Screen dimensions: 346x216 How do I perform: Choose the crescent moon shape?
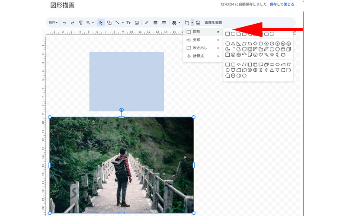point(277,54)
